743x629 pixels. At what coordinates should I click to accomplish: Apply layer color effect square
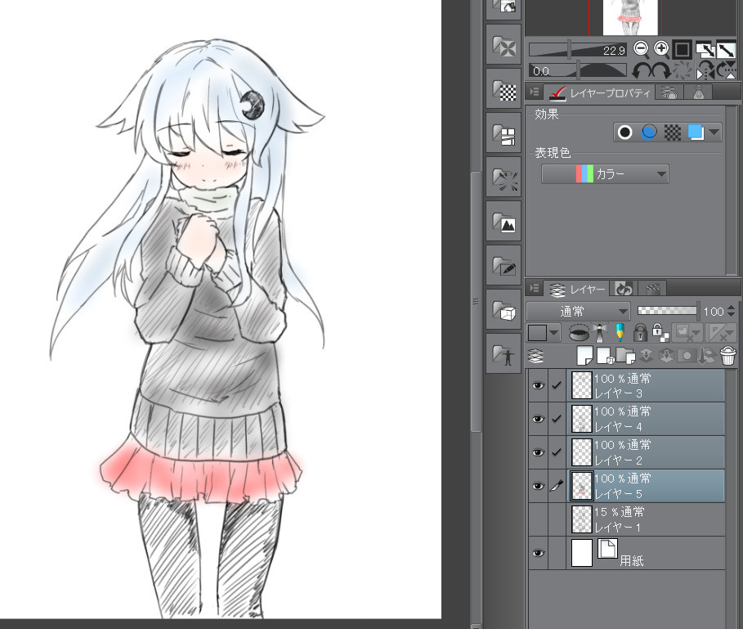(695, 133)
